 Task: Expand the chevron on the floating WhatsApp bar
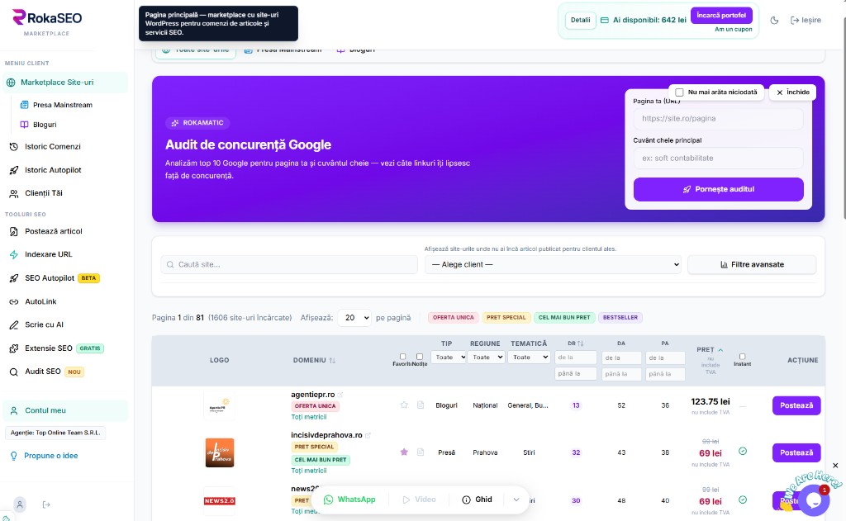[516, 500]
